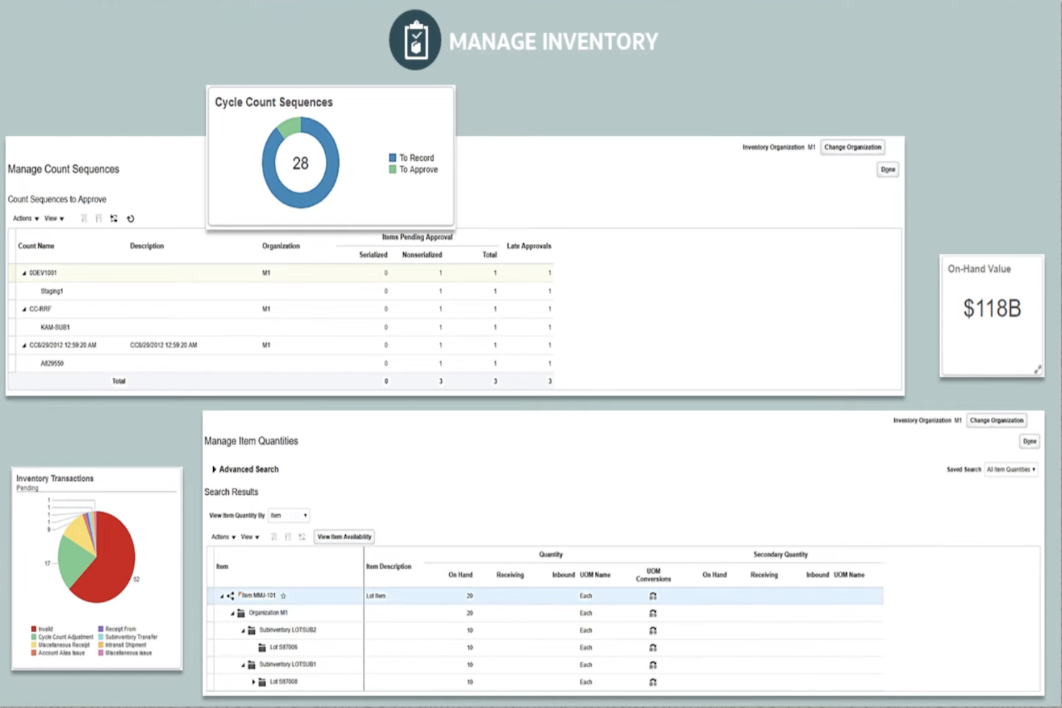Select the Refresh icon in Count Sequences toolbar
The image size is (1062, 708).
(x=131, y=218)
